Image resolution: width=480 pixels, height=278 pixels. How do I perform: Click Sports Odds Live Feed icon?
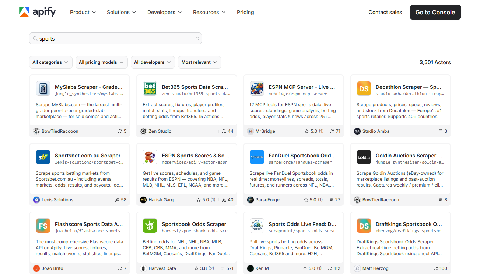click(257, 226)
